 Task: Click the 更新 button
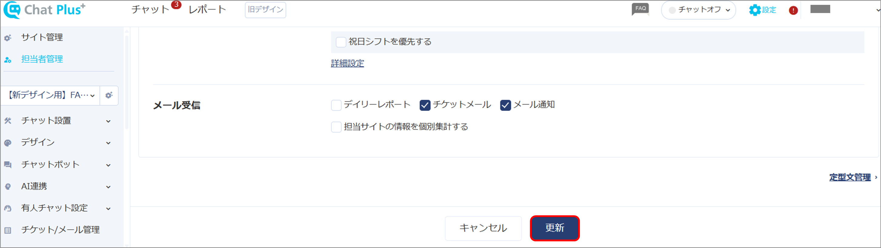coord(554,228)
